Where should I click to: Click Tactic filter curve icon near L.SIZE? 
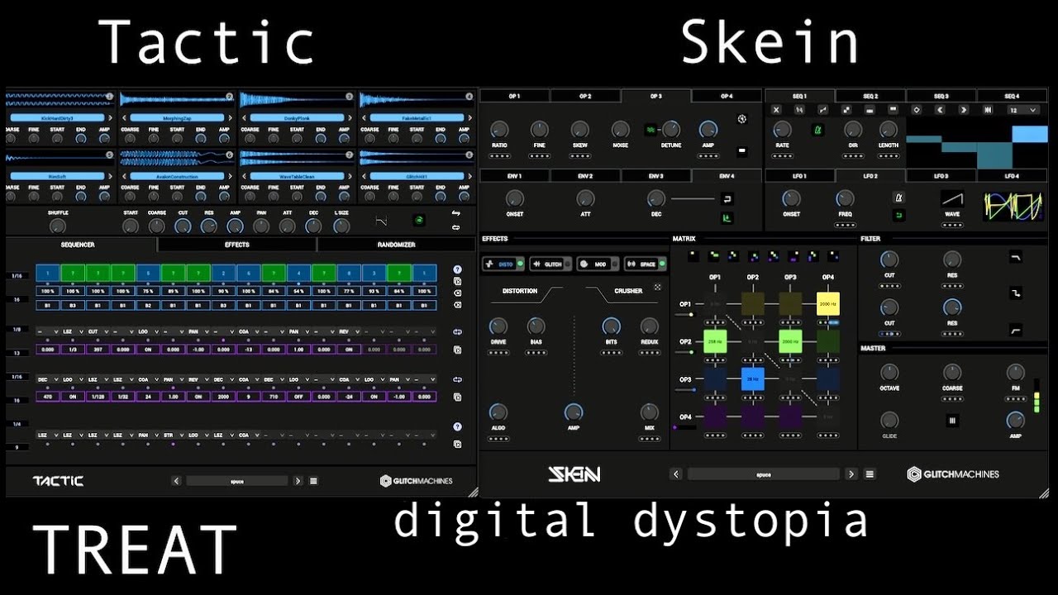[381, 221]
